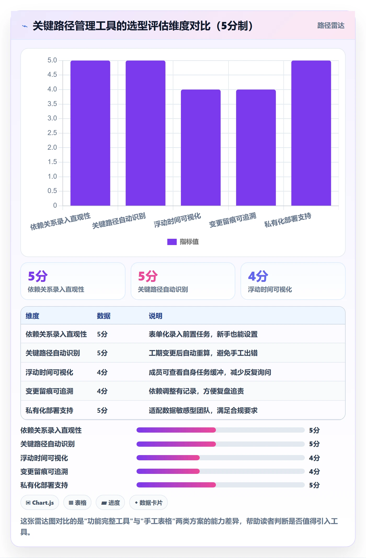366x558 pixels.
Task: Click the footnote paragraph about 雷达图对比
Action: 179,526
